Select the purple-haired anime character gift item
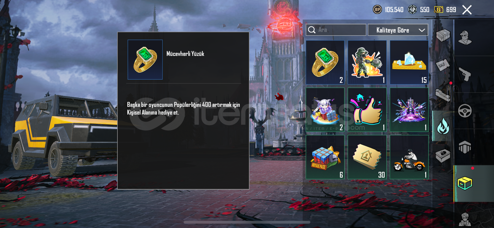The image size is (494, 228). (x=325, y=110)
